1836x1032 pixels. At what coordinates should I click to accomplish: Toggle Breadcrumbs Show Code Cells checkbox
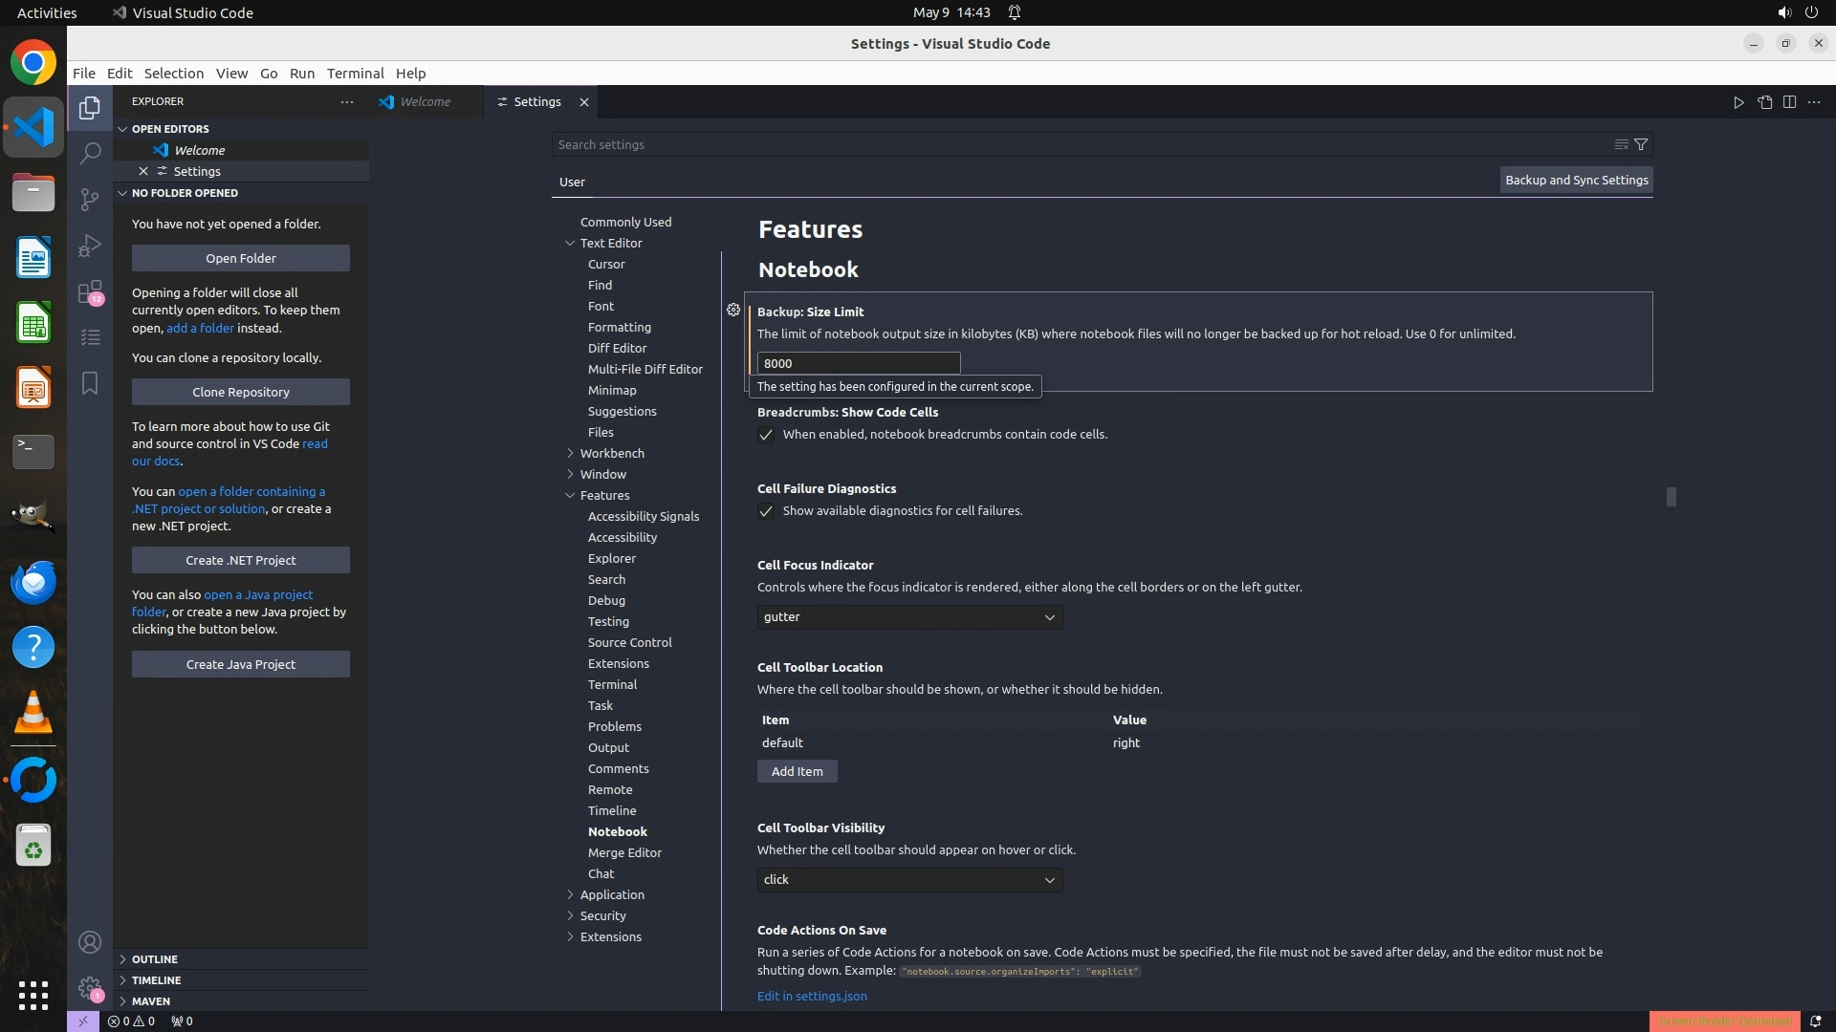[x=766, y=436]
